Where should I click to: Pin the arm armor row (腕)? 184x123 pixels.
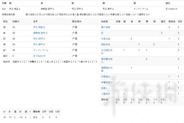(73, 38)
